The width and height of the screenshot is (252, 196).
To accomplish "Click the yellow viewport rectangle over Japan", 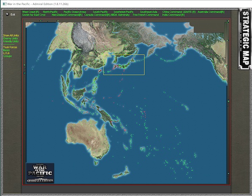I will [x=124, y=65].
